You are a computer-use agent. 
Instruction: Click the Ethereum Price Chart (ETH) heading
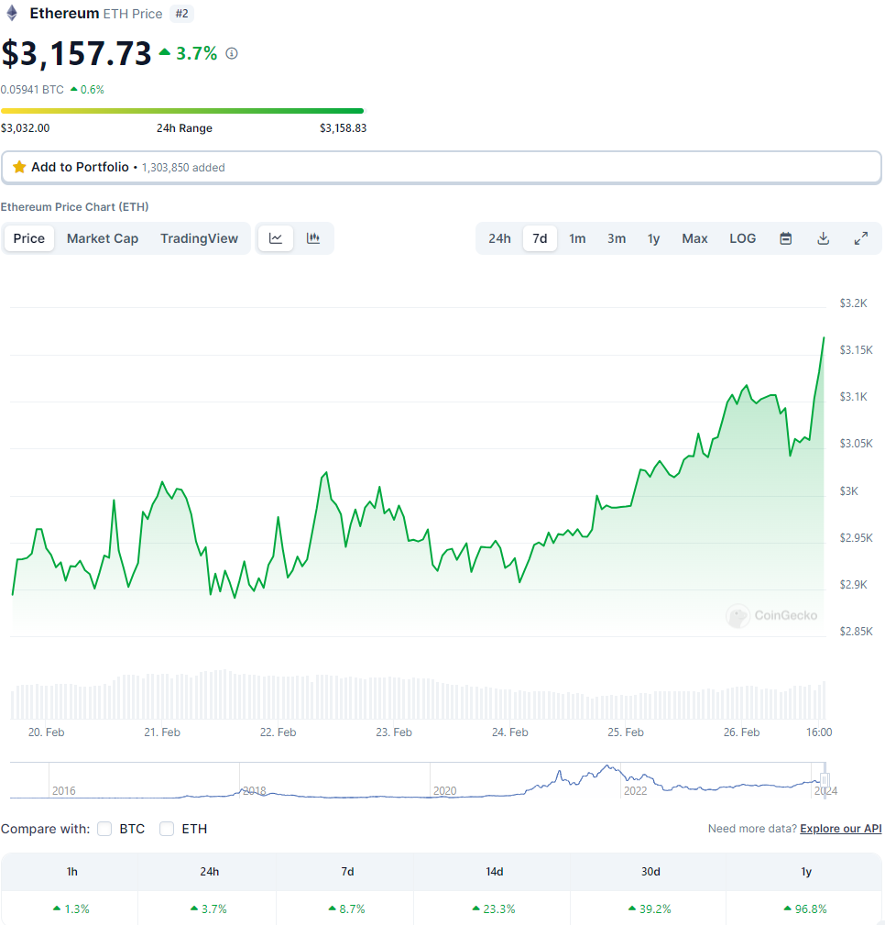point(74,207)
